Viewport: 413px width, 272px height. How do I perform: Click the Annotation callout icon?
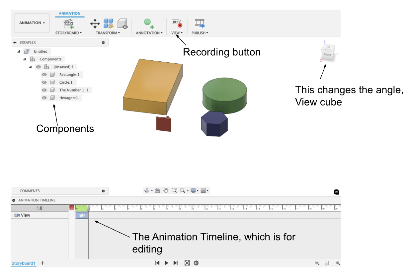point(147,23)
